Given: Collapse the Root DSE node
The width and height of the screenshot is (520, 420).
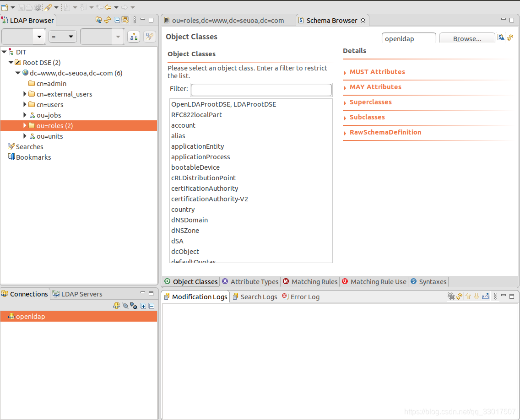Looking at the screenshot, I should 11,62.
